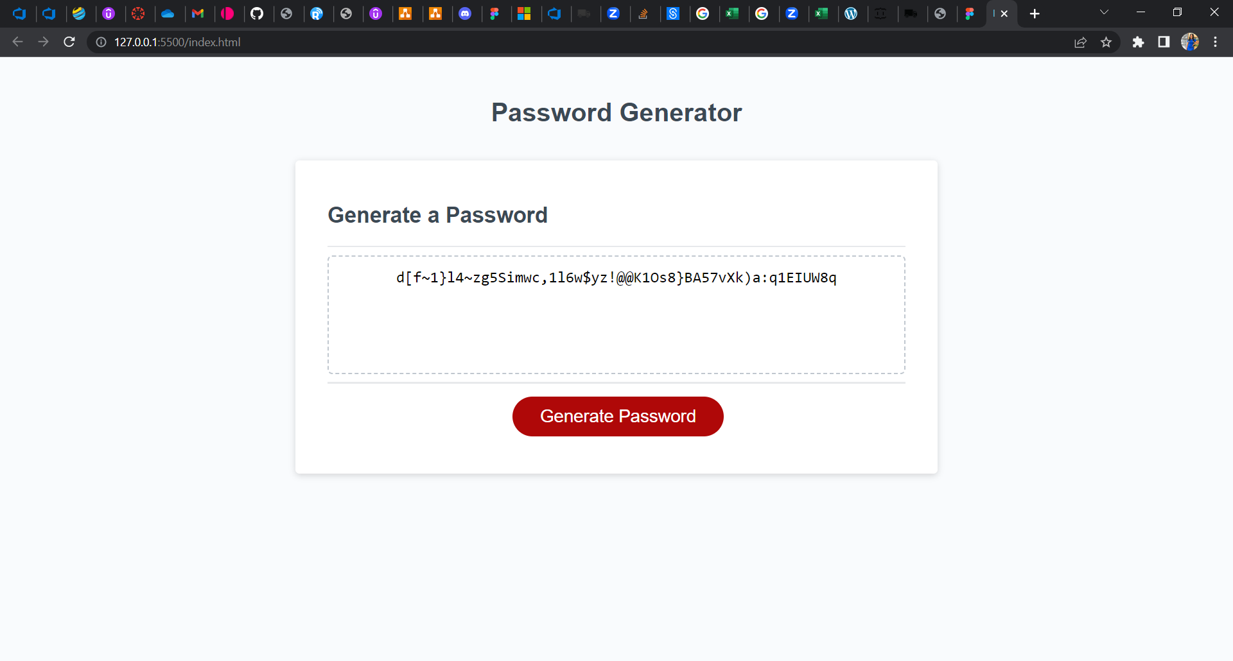Open a new tab with the plus

tap(1035, 13)
